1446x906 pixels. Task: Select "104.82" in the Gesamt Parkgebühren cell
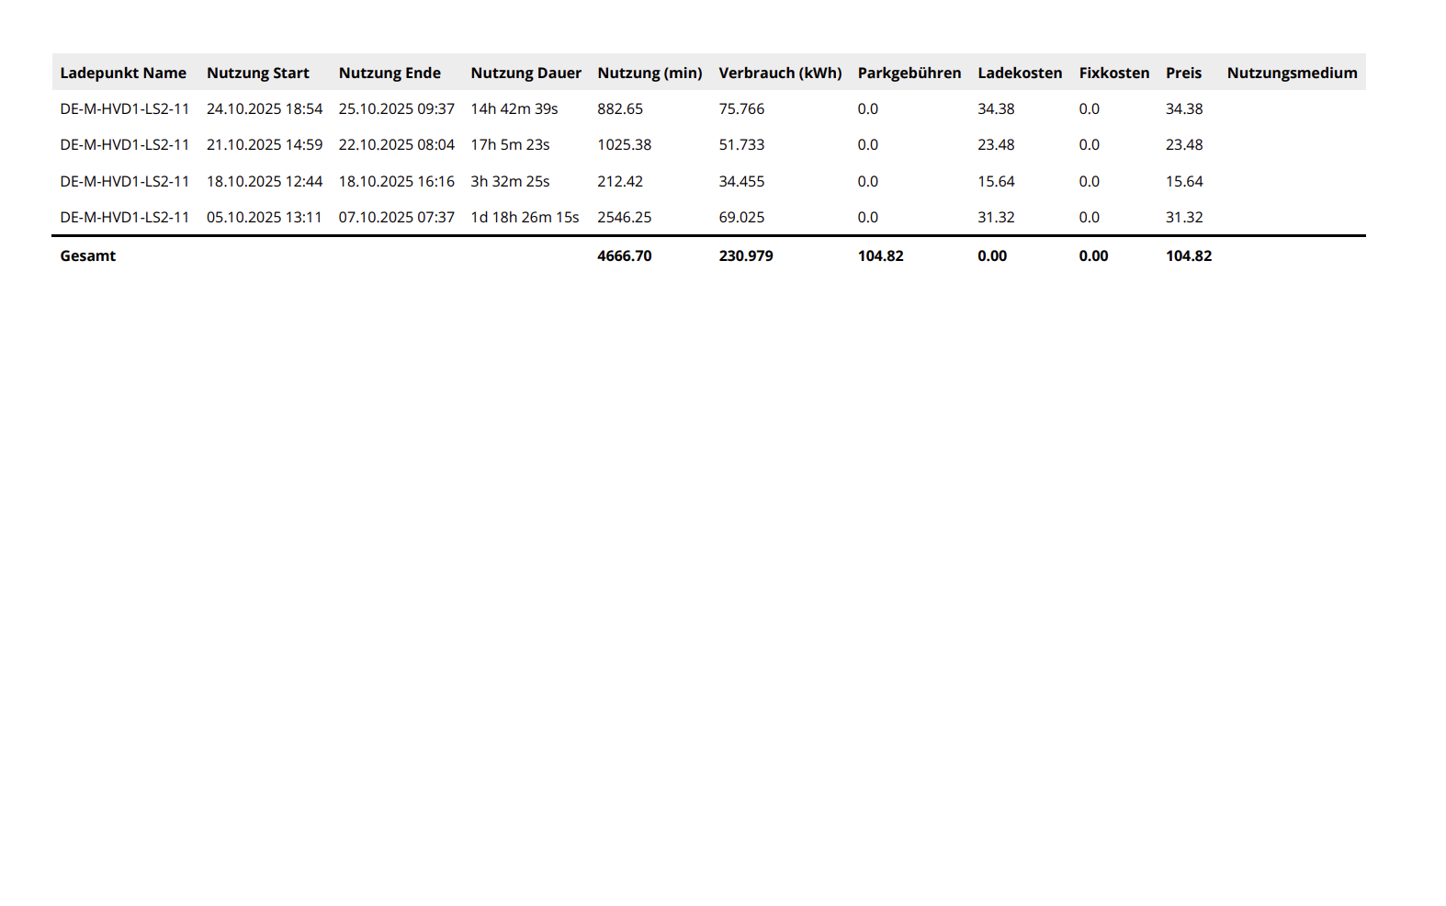pyautogui.click(x=881, y=255)
